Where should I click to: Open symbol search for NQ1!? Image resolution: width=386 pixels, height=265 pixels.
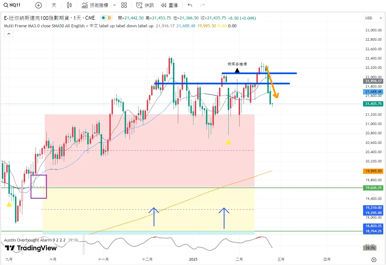tap(12, 5)
